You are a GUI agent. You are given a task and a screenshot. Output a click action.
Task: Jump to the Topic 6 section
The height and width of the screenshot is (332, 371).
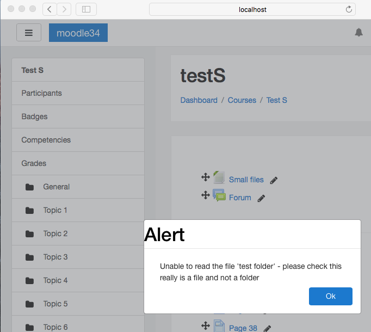point(78,324)
